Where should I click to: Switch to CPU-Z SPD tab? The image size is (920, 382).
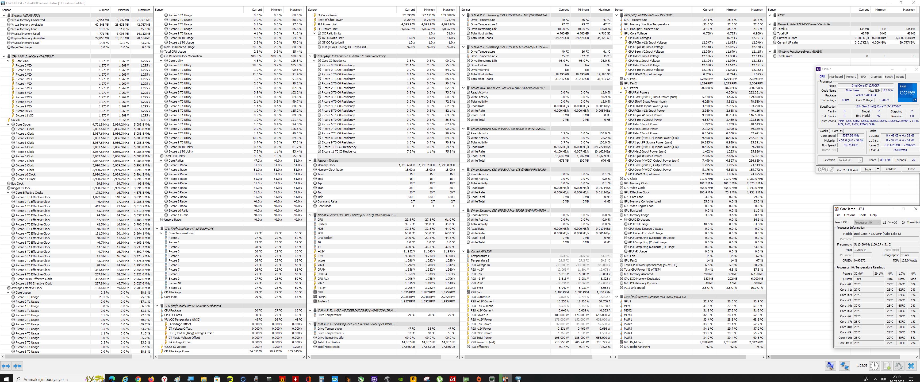863,77
